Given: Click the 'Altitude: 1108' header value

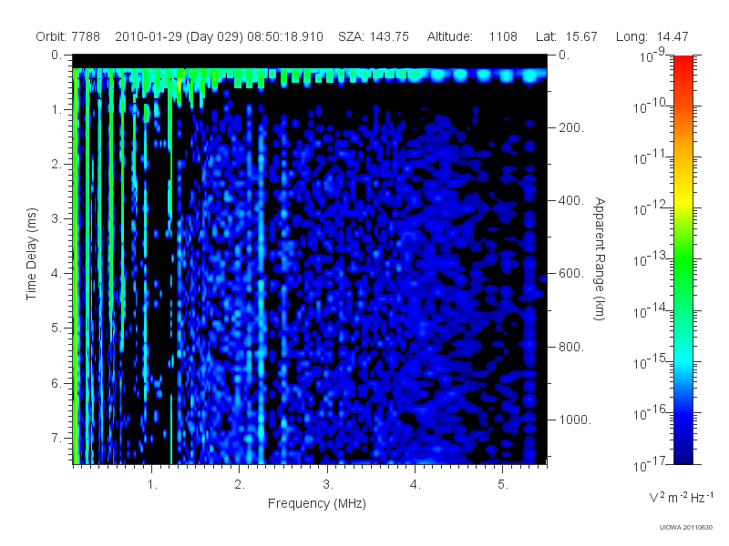Looking at the screenshot, I should [472, 36].
